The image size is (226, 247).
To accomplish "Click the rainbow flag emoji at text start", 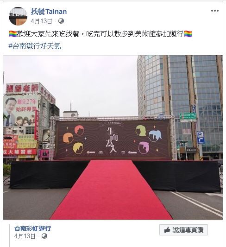I will tap(13, 34).
